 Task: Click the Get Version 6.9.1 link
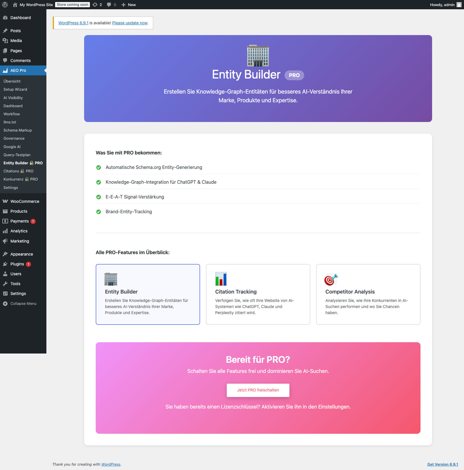coord(443,464)
